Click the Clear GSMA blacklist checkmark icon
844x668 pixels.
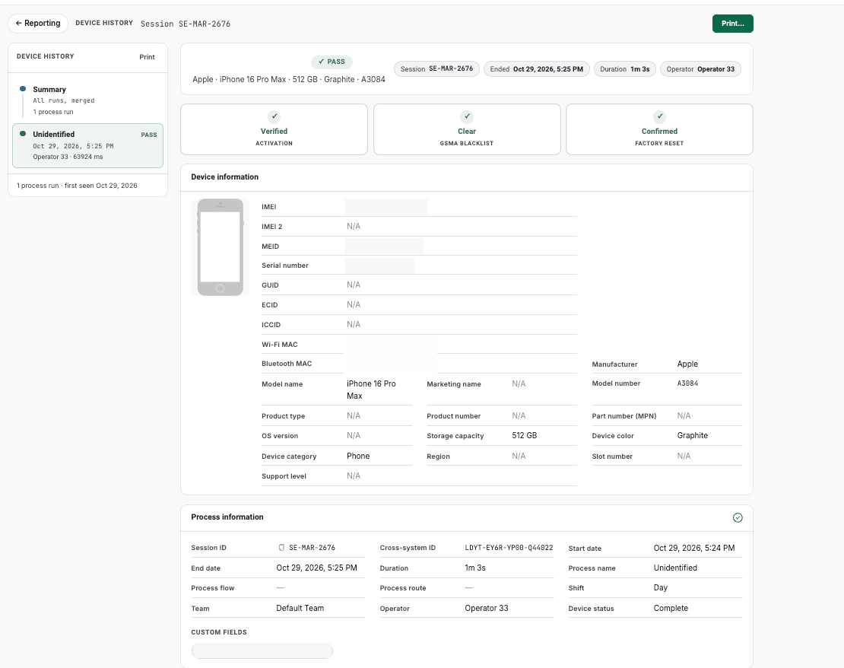(x=467, y=116)
